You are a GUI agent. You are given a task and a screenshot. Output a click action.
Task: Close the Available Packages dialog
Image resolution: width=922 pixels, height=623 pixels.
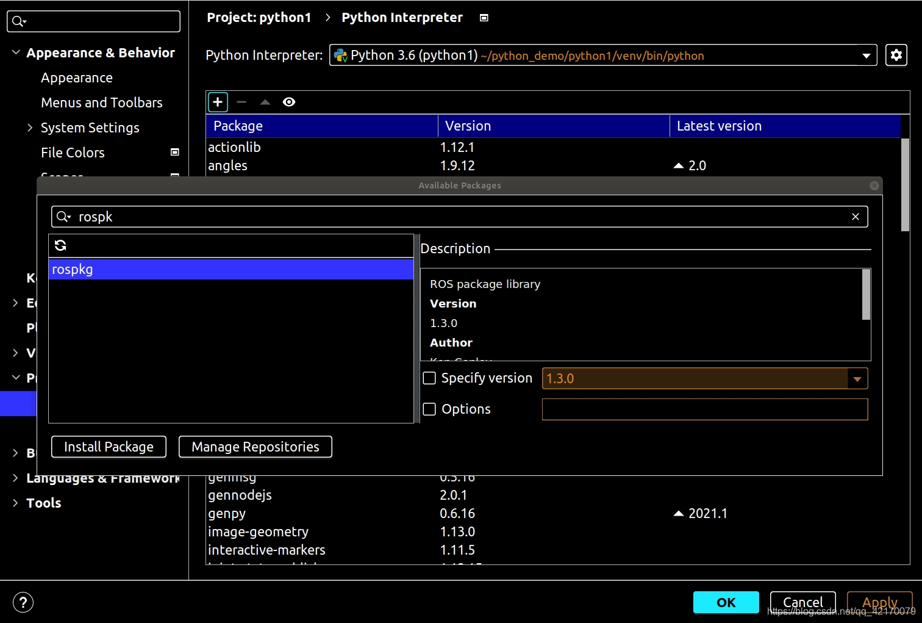[874, 185]
